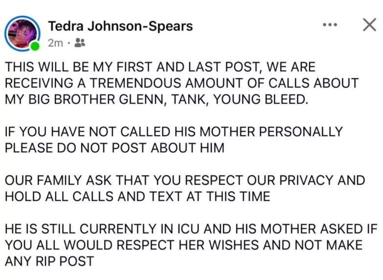Click the line starting "YOU ALL WOULD RESPECT"
This screenshot has width=383, height=280.
182,245
